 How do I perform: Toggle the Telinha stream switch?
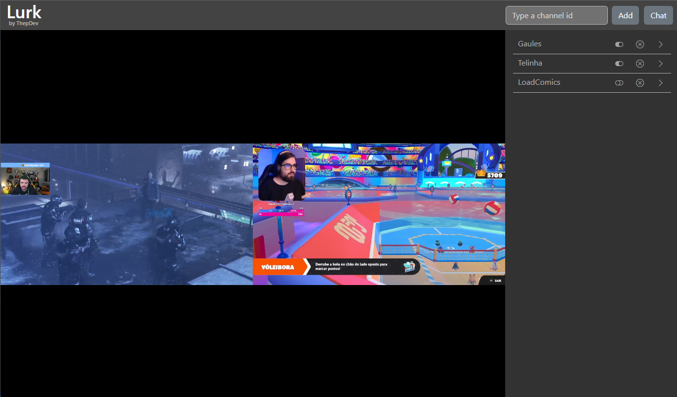619,64
